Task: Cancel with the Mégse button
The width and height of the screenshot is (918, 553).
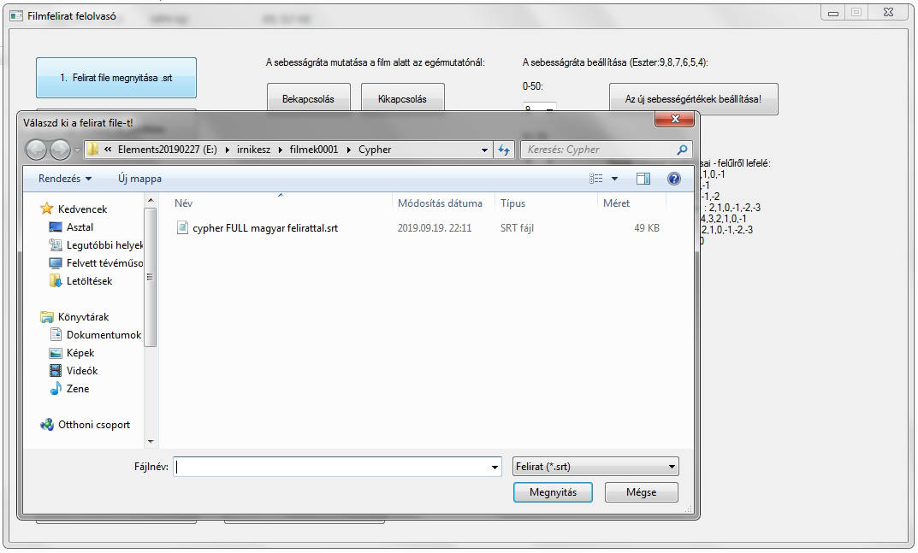Action: [641, 492]
